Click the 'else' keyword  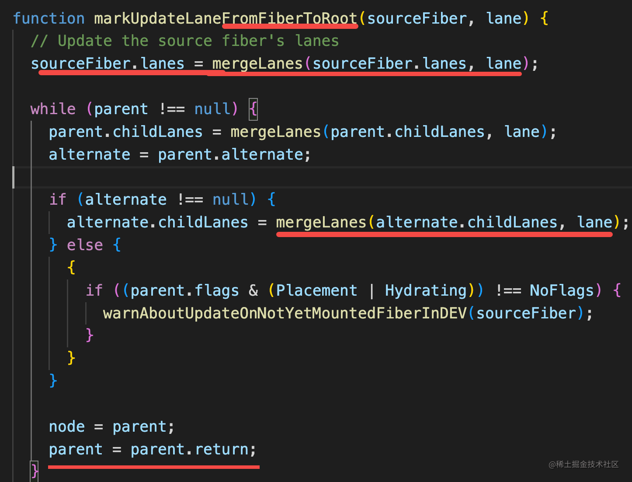[x=85, y=245]
